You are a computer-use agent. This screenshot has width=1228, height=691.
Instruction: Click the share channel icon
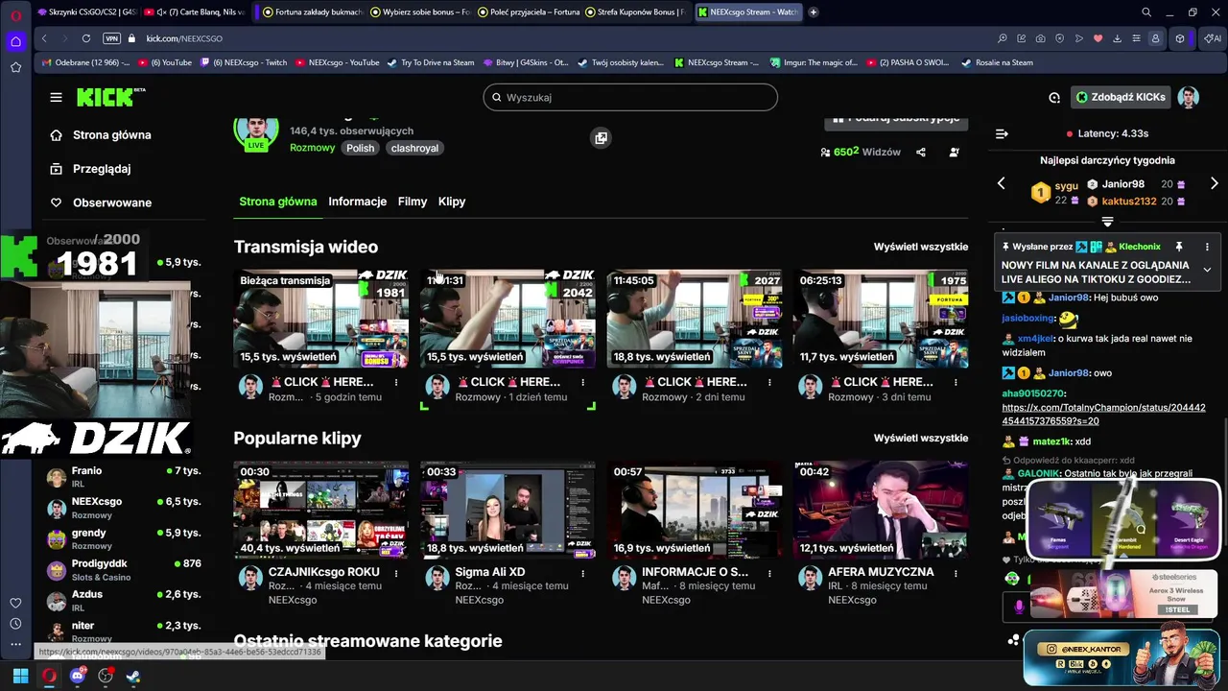click(x=921, y=153)
